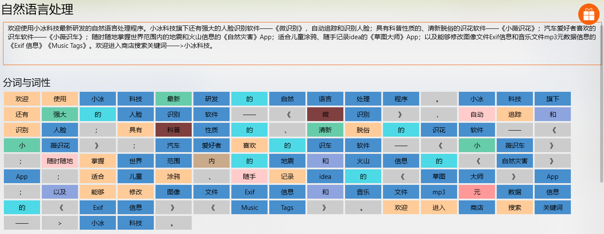Select the '>' symbol tile

[x=60, y=223]
